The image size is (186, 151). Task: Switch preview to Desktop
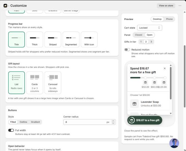[x=157, y=19]
